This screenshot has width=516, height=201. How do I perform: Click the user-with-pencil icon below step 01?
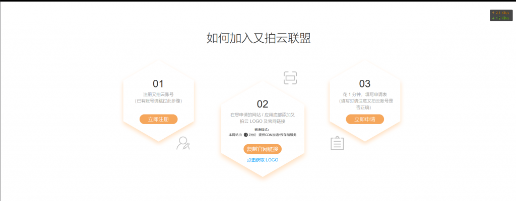click(183, 143)
